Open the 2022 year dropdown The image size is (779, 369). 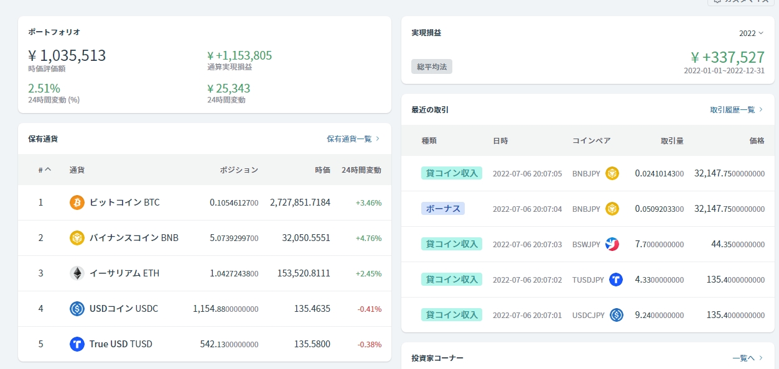tap(751, 33)
